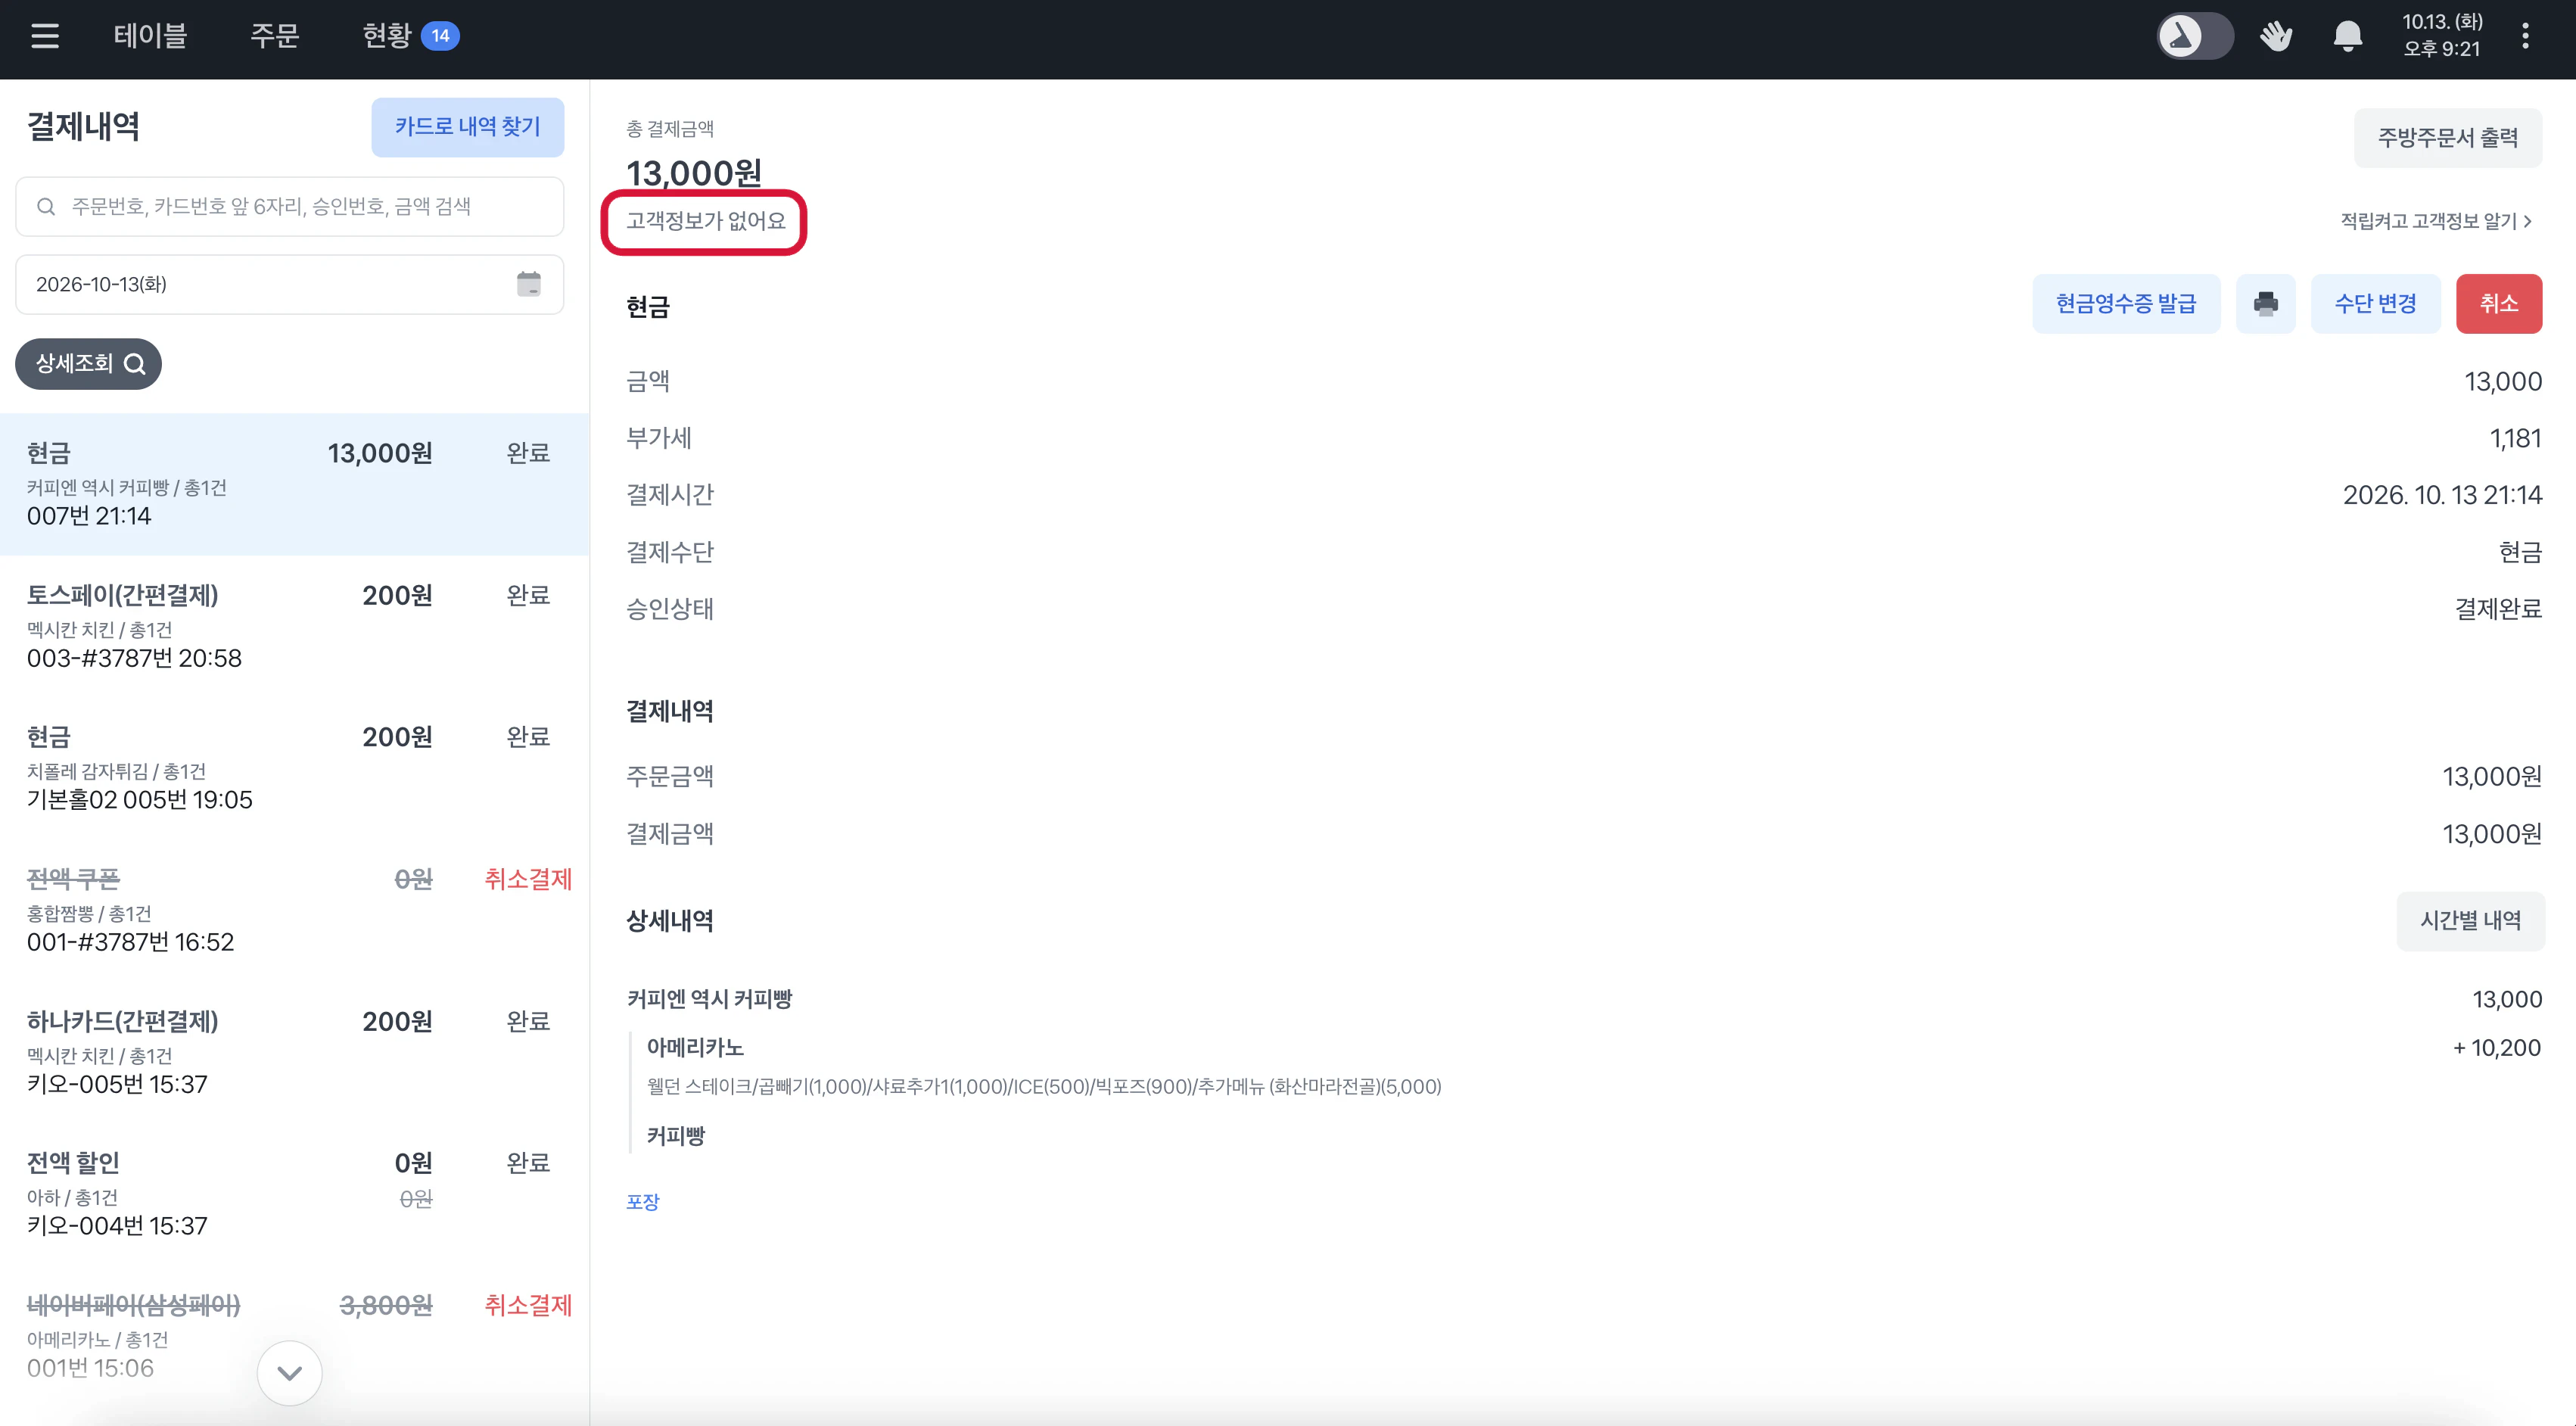Click the 아메리카노 item line

[x=695, y=1048]
